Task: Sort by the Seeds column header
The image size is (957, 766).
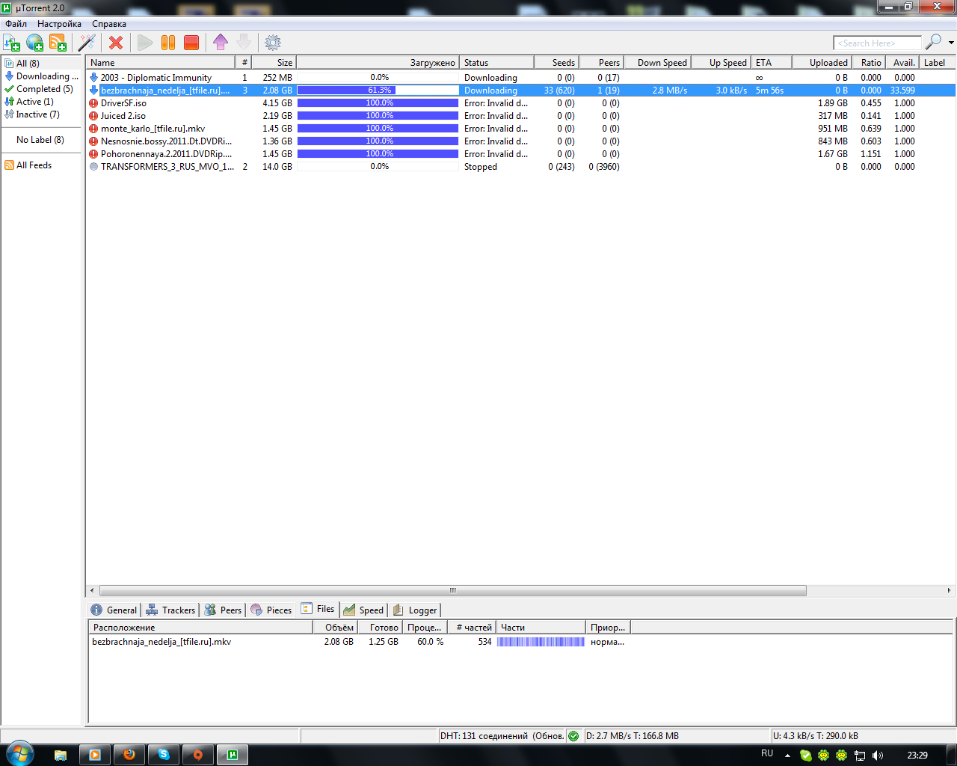Action: click(x=556, y=63)
